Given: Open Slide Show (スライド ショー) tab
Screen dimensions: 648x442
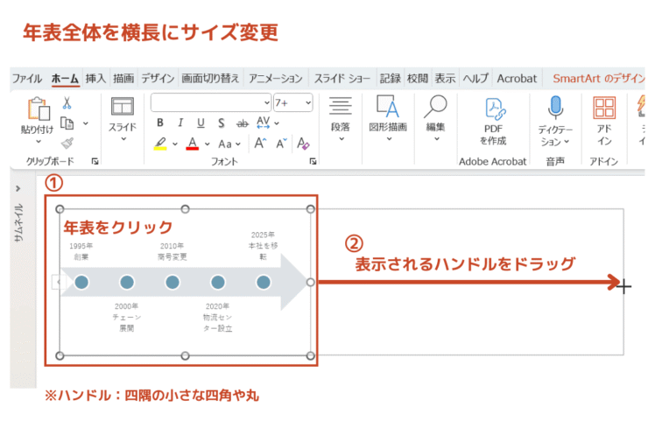Looking at the screenshot, I should tap(342, 79).
